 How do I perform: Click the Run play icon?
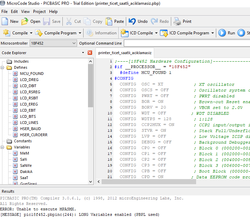[222, 33]
